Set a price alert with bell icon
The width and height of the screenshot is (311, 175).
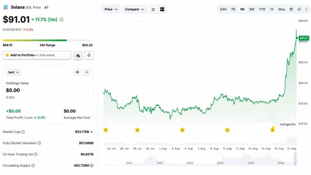89,55
